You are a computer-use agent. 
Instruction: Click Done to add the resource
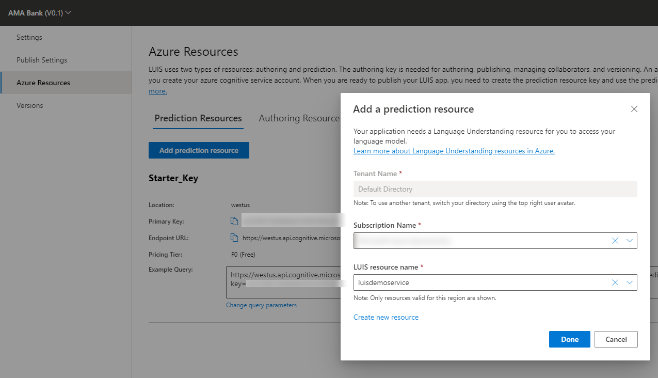pyautogui.click(x=569, y=339)
